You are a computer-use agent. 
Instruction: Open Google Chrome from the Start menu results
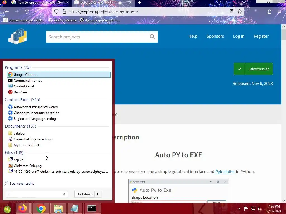pos(59,75)
